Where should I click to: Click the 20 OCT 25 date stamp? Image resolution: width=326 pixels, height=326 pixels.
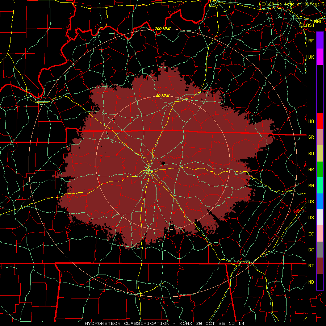[211, 323]
